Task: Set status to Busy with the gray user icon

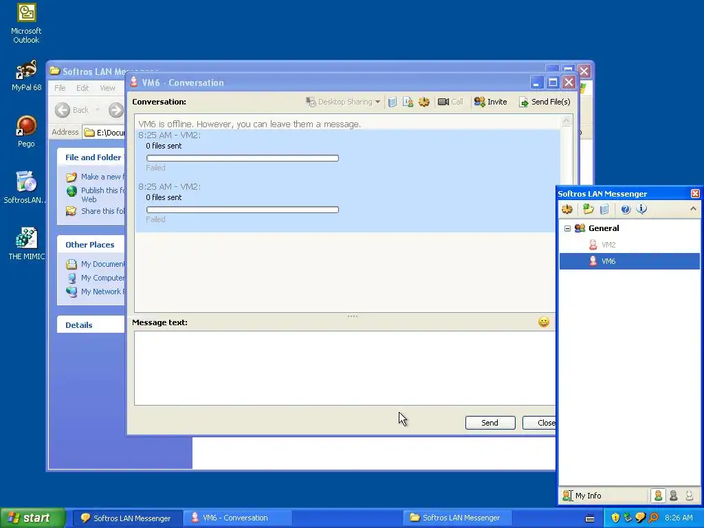Action: tap(674, 496)
